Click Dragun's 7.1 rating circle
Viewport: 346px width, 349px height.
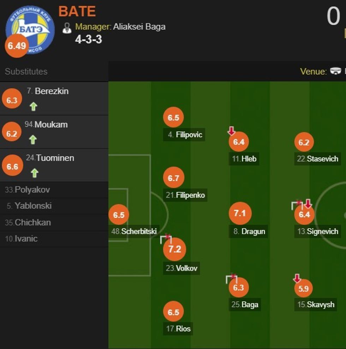tap(240, 213)
